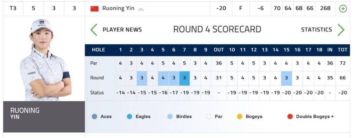This screenshot has height=138, width=356.
Task: Click the green plus add-player icon
Action: click(x=343, y=9)
